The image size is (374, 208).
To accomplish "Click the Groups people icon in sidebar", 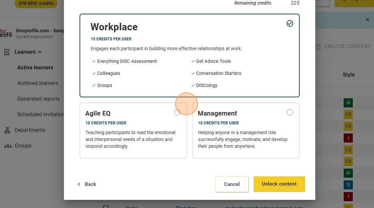I will 8,146.
